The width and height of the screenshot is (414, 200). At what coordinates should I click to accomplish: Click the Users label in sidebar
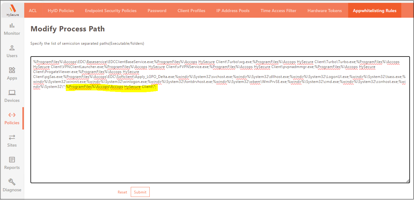tap(12, 56)
